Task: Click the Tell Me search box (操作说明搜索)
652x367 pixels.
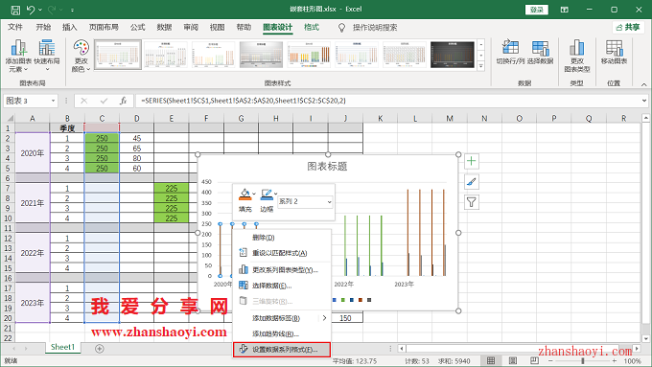Action: click(x=375, y=28)
